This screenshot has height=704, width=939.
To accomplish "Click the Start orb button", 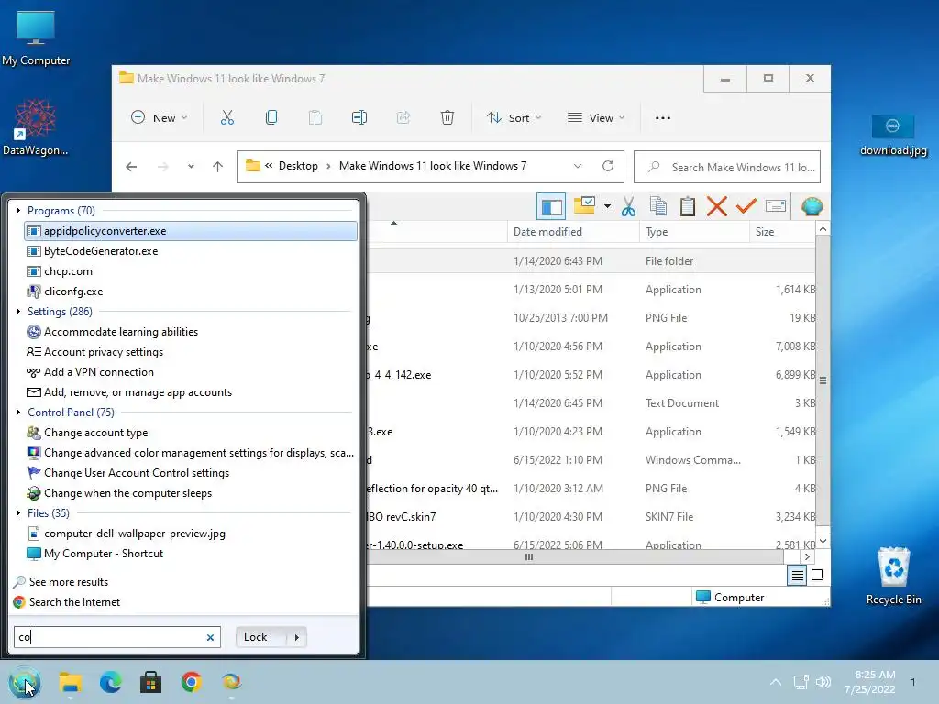I will point(25,682).
